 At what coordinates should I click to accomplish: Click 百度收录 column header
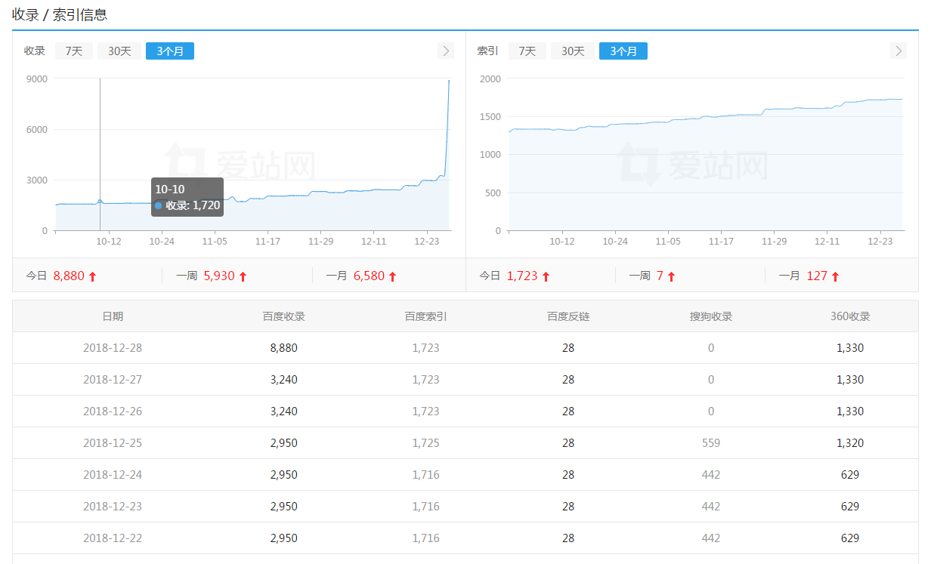pos(284,316)
